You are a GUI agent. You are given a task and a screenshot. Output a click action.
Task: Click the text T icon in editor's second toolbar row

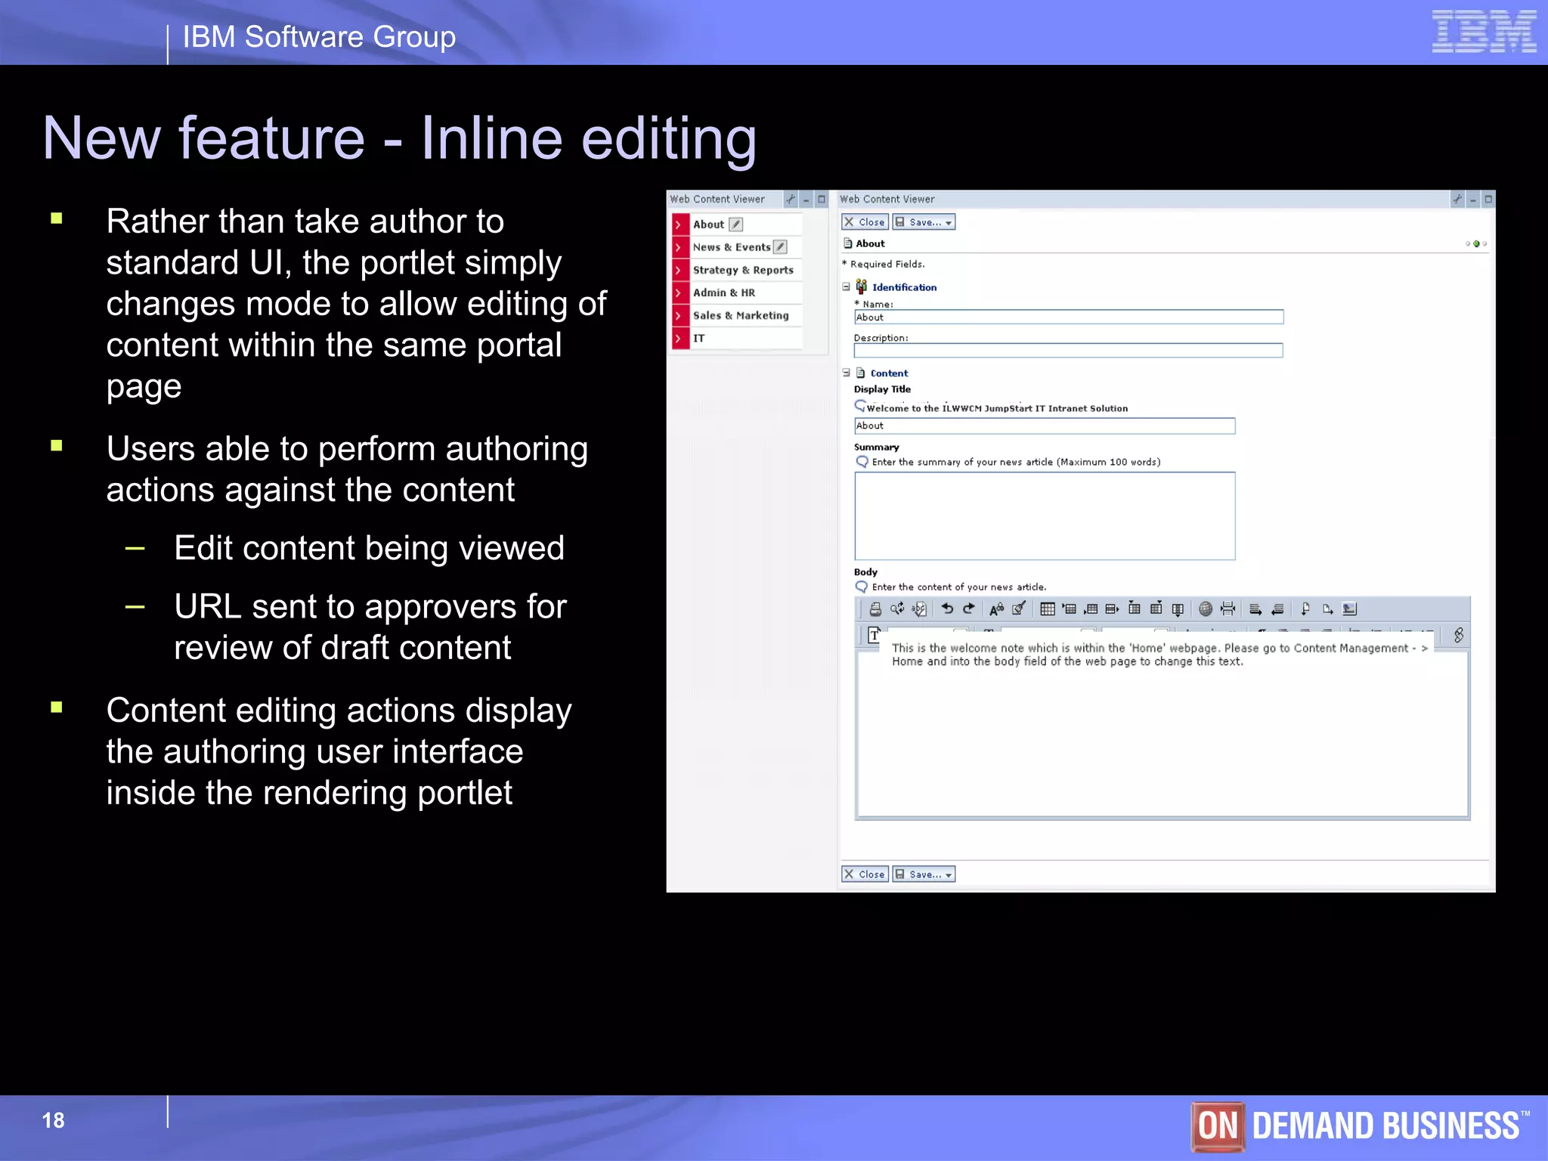[x=875, y=634]
